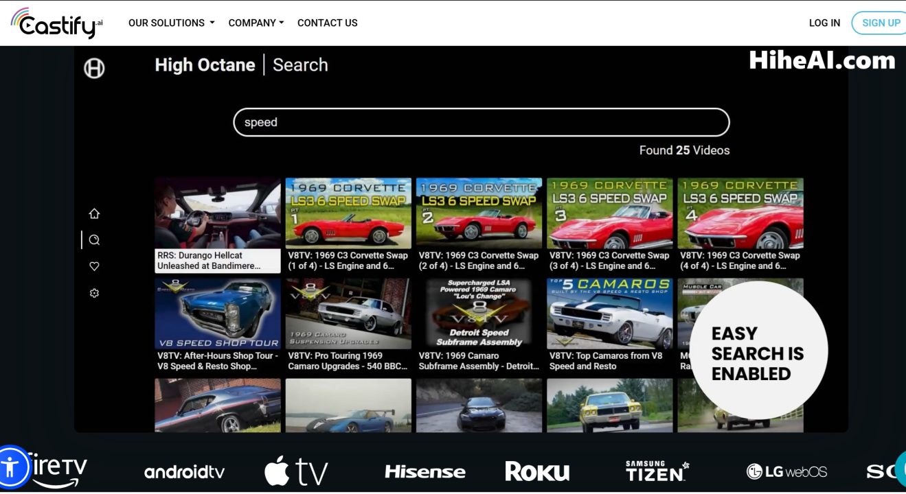The image size is (906, 494).
Task: Open the 1969 Corvette Swap Part 1 thumbnail
Action: click(348, 213)
